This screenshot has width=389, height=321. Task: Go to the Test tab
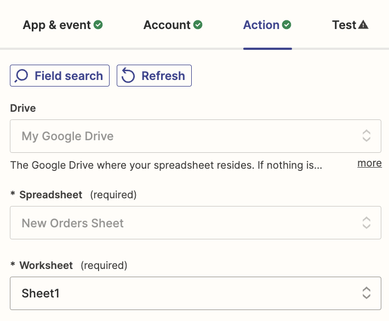point(350,25)
